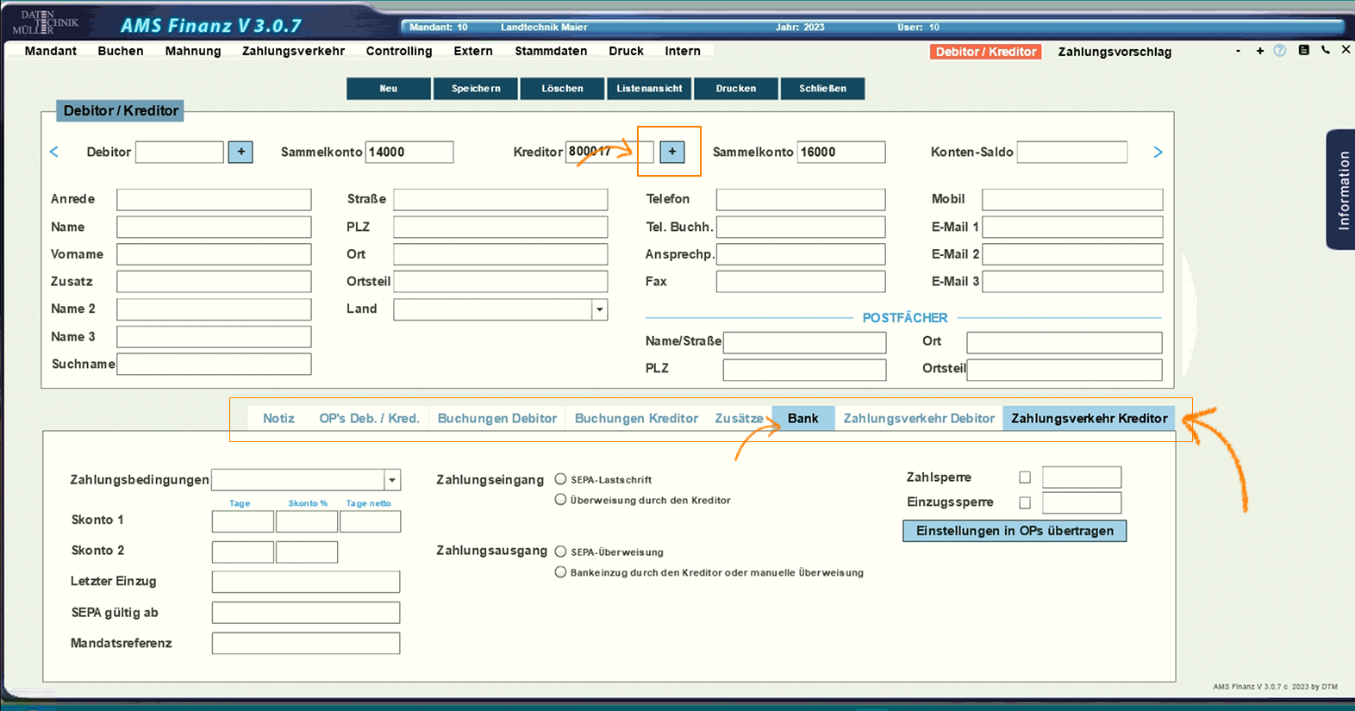Select SEPA-Lastschrift radio option
The width and height of the screenshot is (1355, 711).
pyautogui.click(x=561, y=479)
